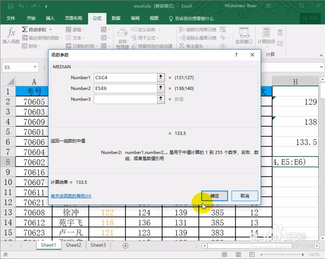325x259 pixels.
Task: Open the Name Box dropdown arrow
Action: click(x=35, y=67)
